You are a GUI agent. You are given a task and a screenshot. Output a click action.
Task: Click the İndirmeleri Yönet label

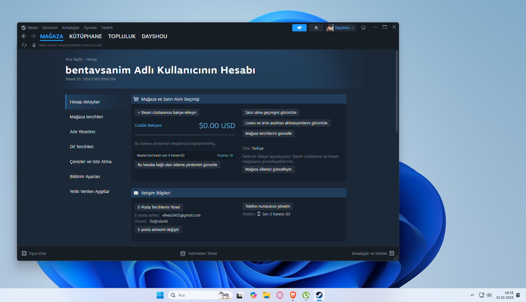click(203, 254)
